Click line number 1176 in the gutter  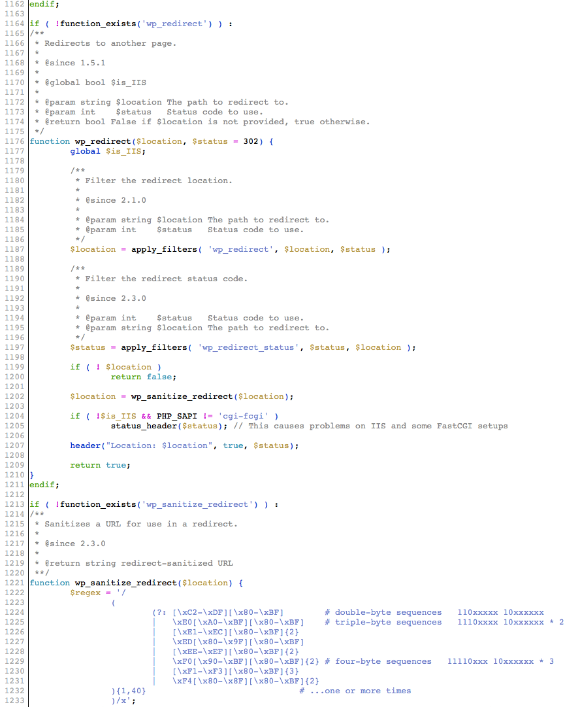click(14, 141)
